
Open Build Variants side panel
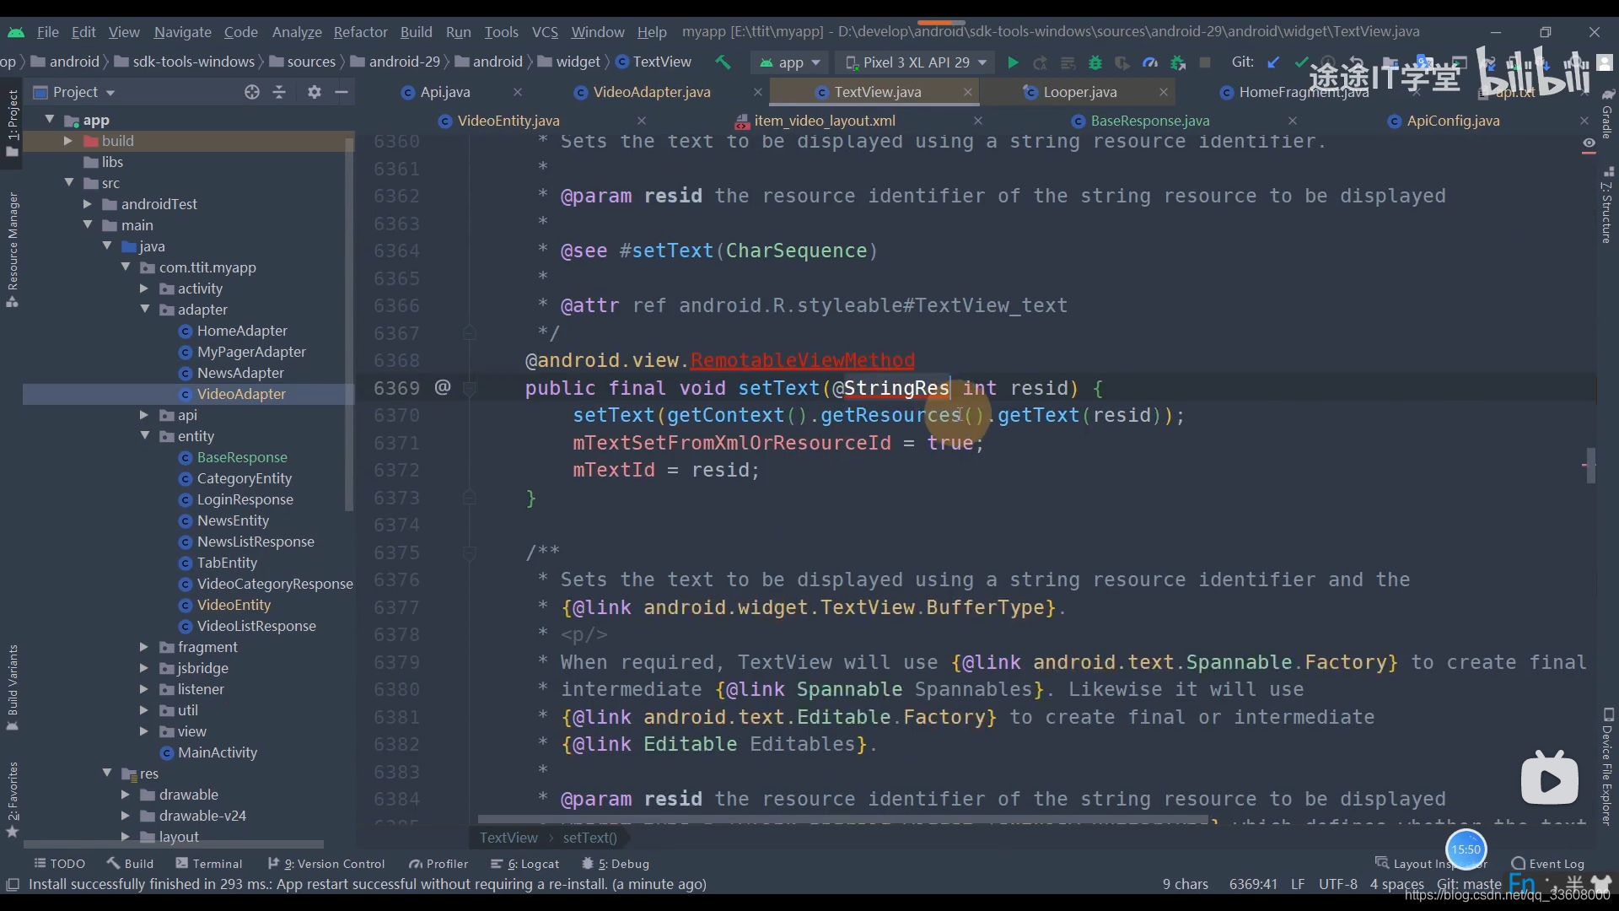coord(12,687)
